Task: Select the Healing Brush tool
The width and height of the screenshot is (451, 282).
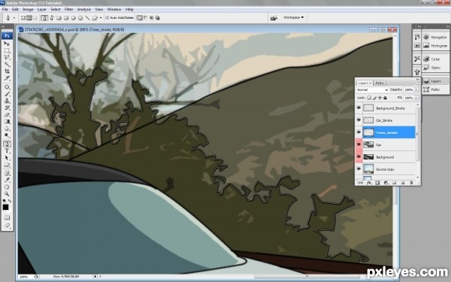Action: tap(7, 87)
